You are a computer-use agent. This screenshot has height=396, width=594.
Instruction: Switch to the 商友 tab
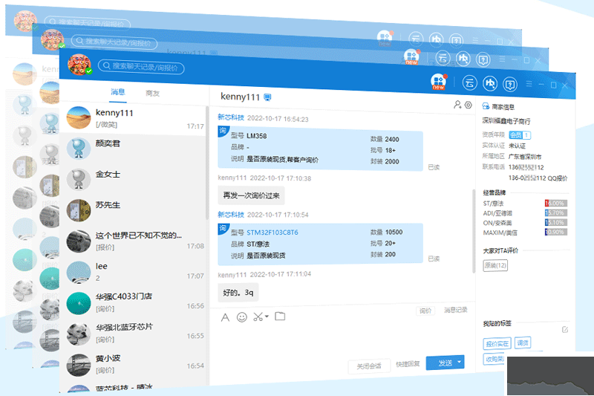click(x=153, y=93)
